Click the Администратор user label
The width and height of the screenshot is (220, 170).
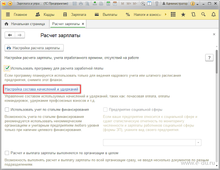(175, 4)
